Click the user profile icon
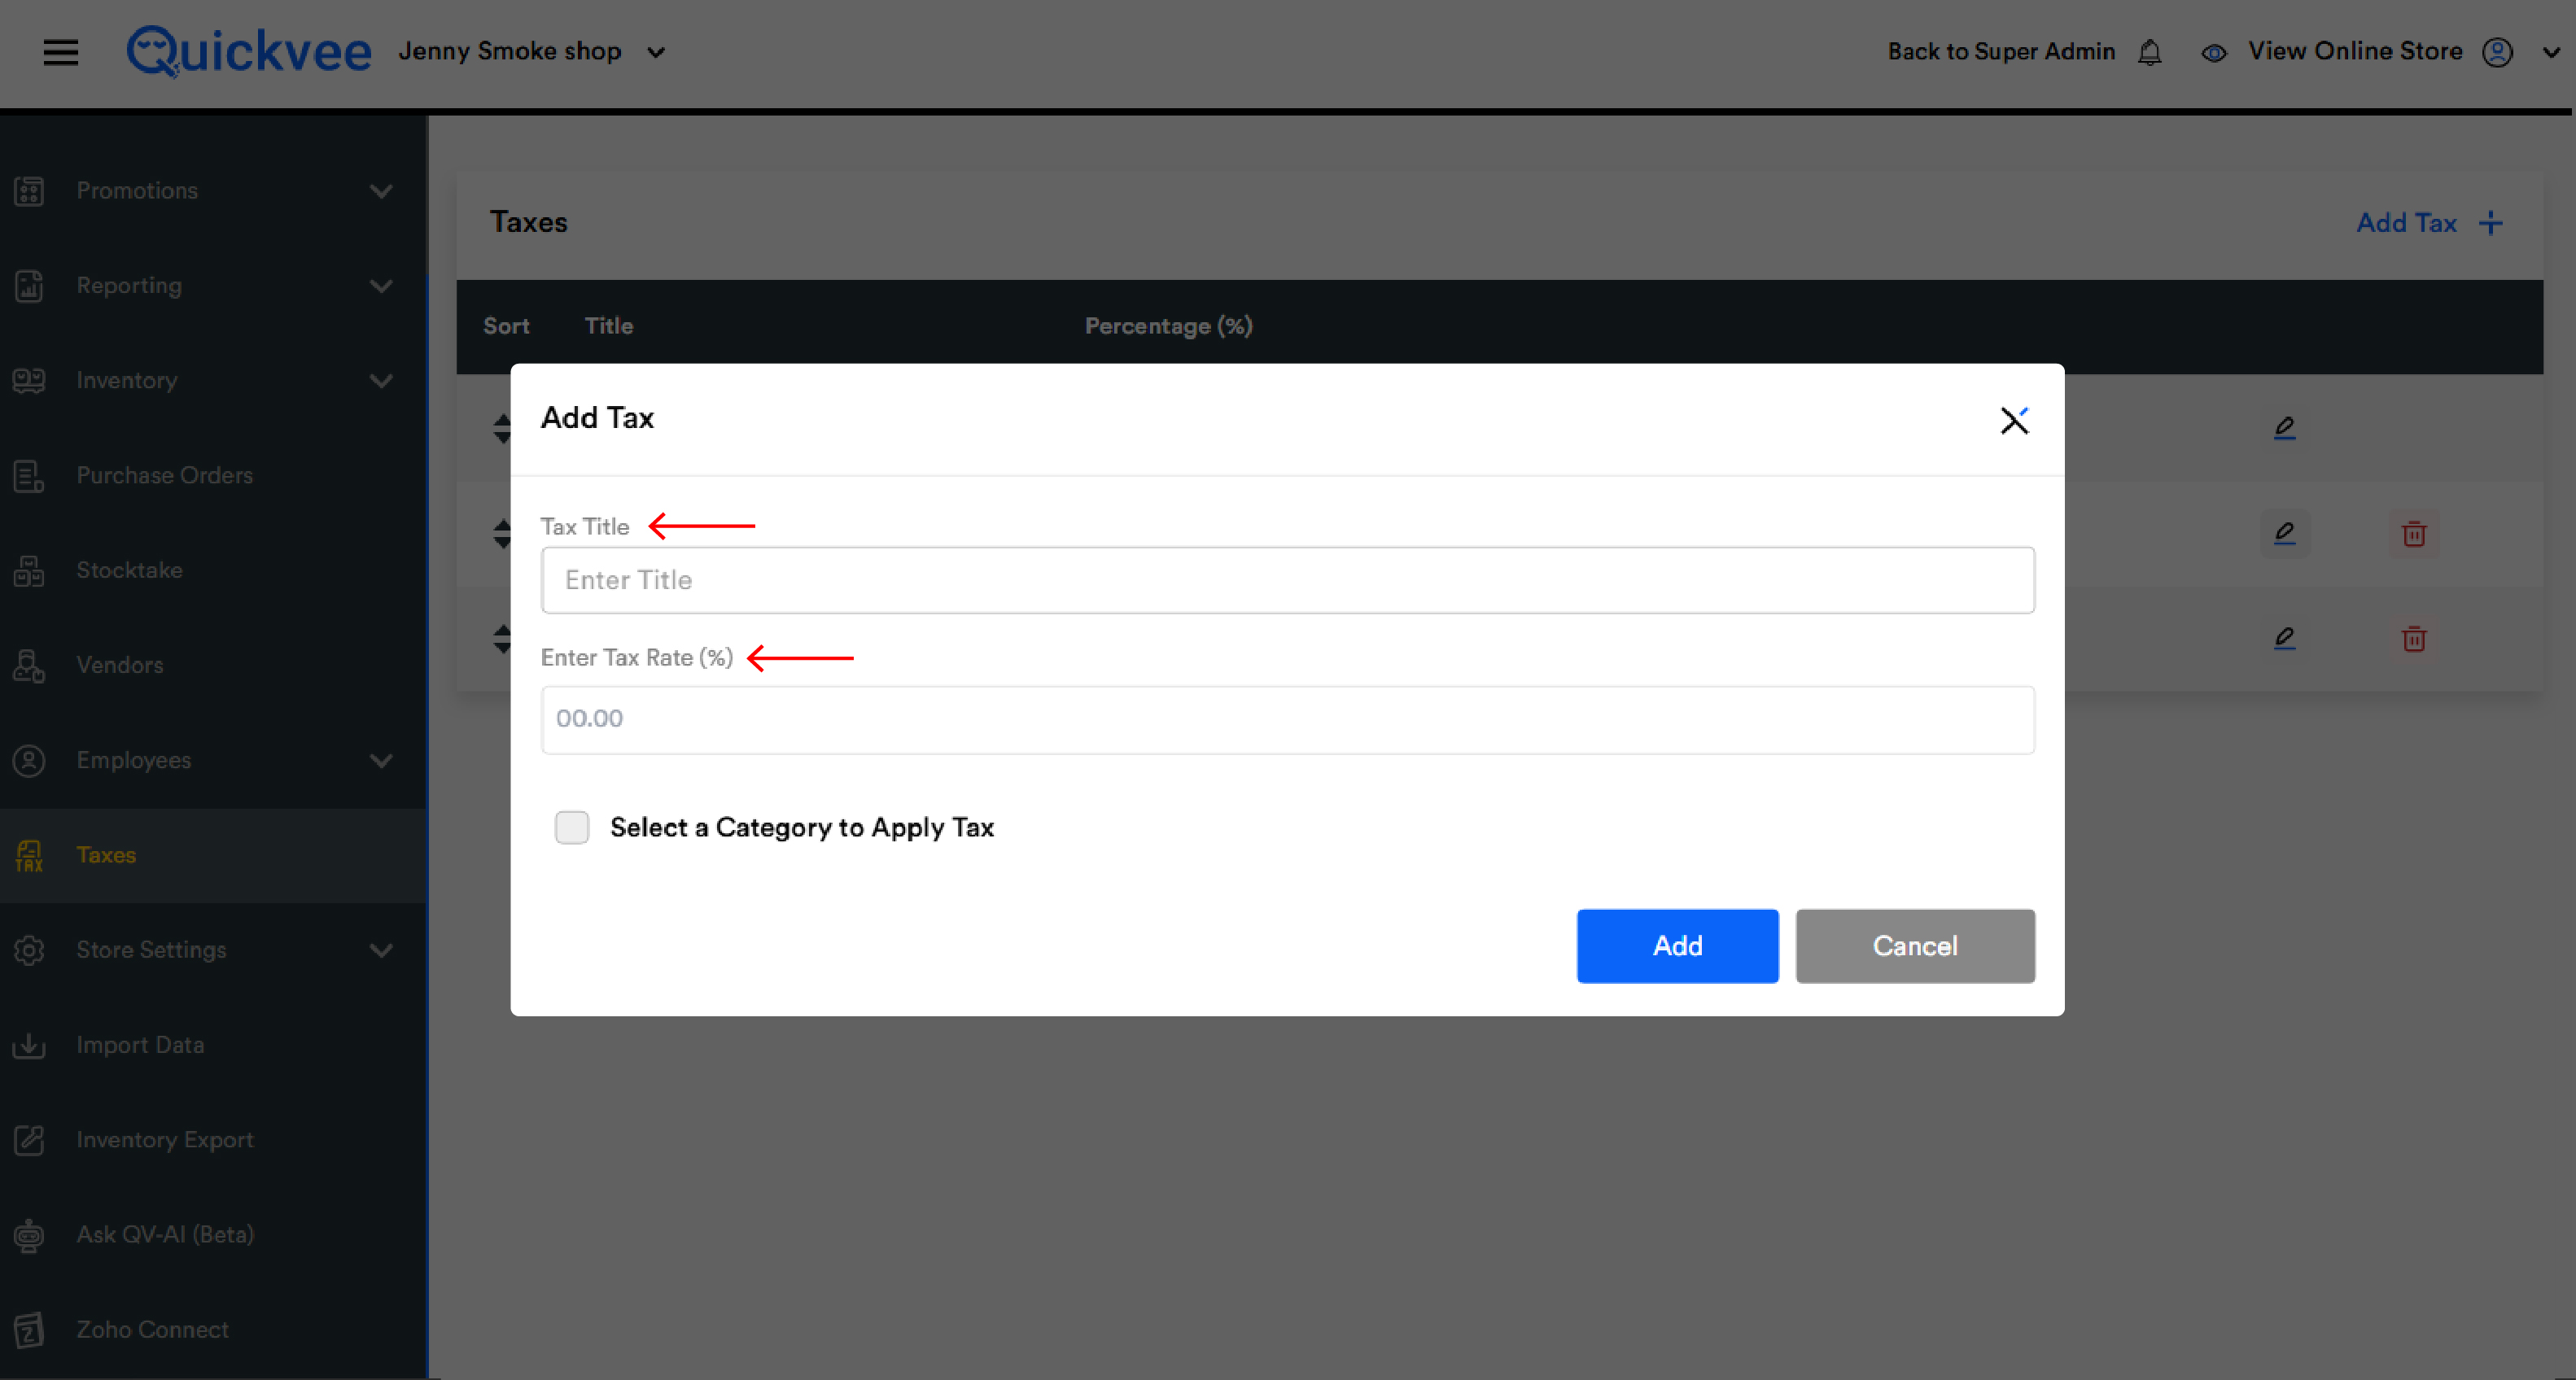 click(x=2497, y=52)
